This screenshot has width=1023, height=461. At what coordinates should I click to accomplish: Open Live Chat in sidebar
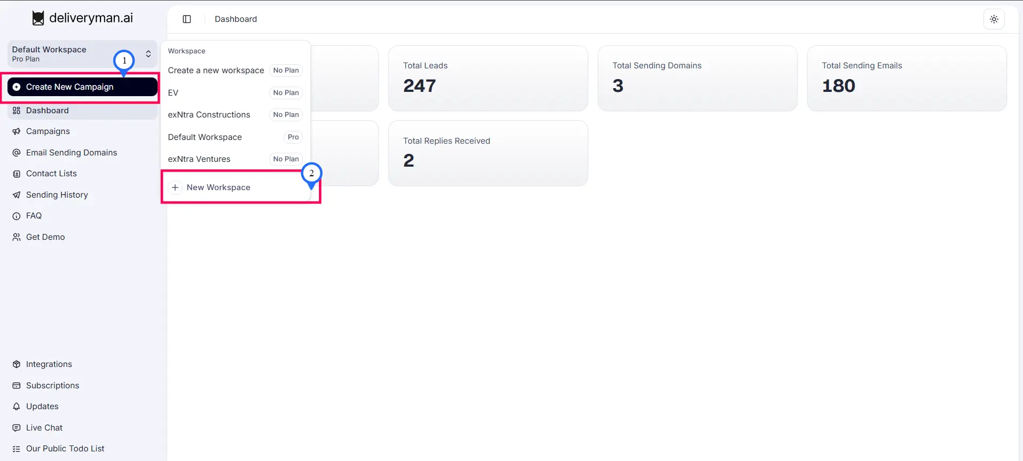44,428
